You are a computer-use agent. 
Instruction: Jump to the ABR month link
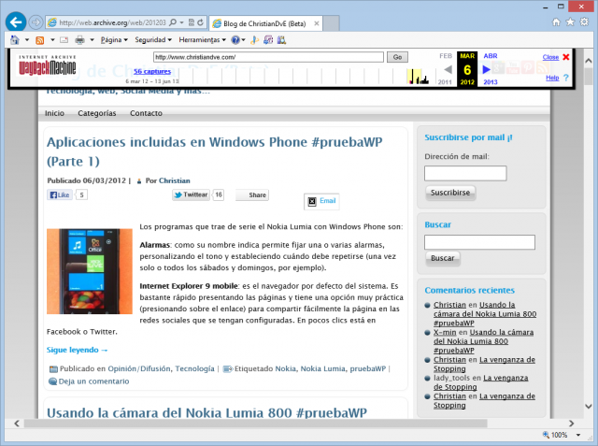point(491,56)
